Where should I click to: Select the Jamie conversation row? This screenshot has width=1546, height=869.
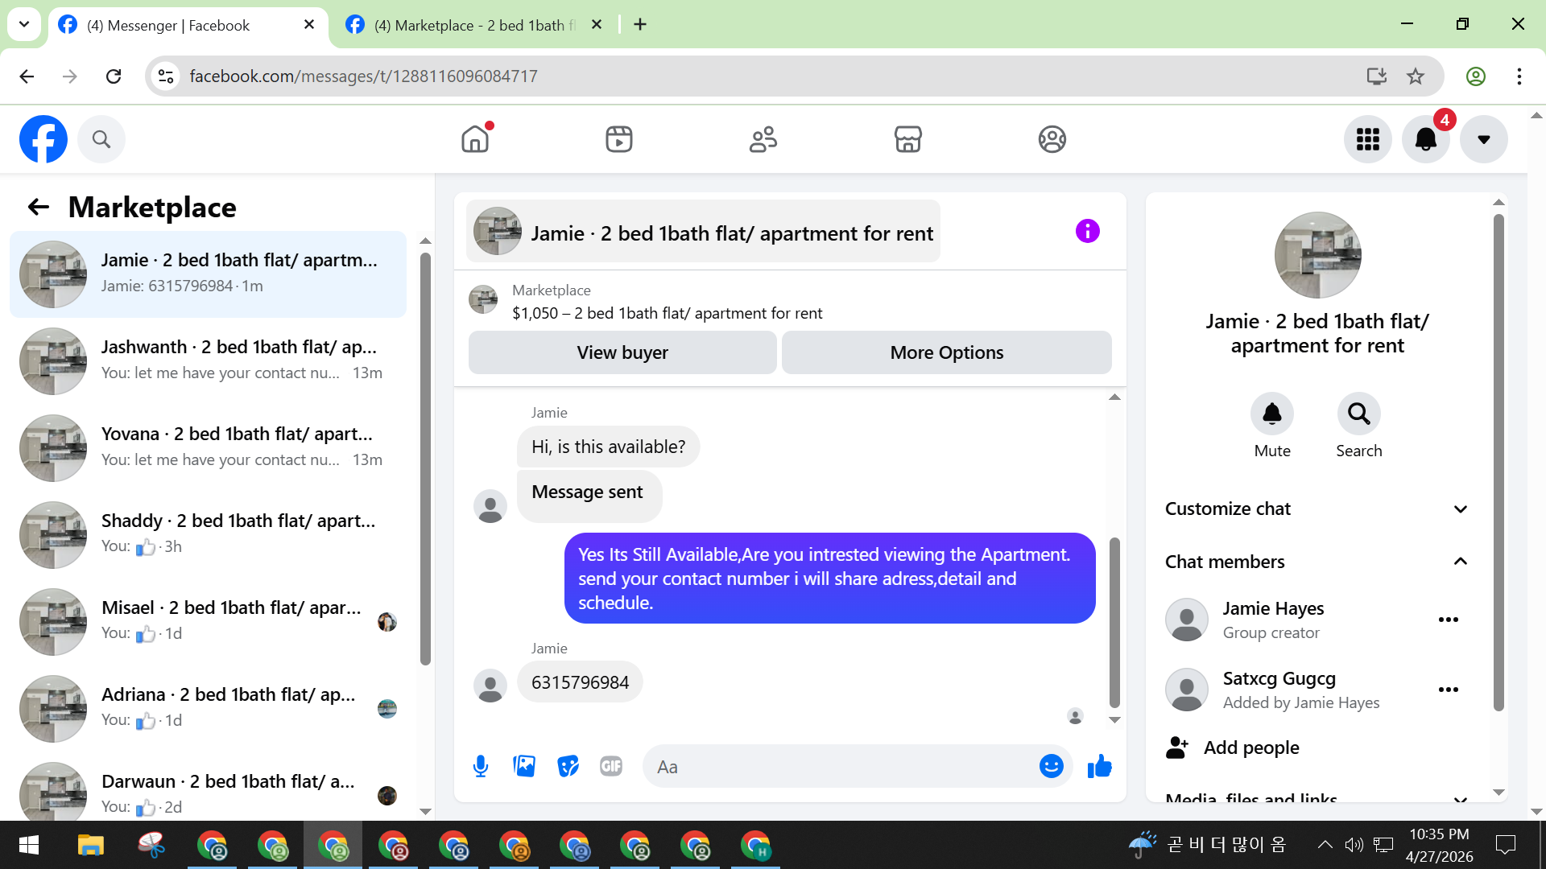(x=208, y=274)
